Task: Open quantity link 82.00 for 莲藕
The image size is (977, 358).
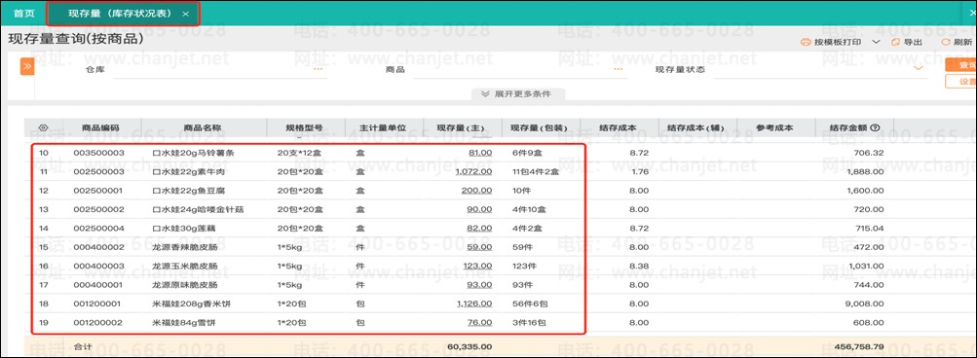Action: pos(480,229)
